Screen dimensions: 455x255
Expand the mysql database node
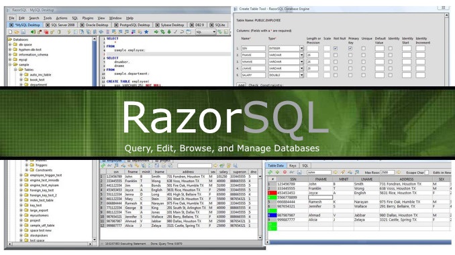(x=10, y=60)
